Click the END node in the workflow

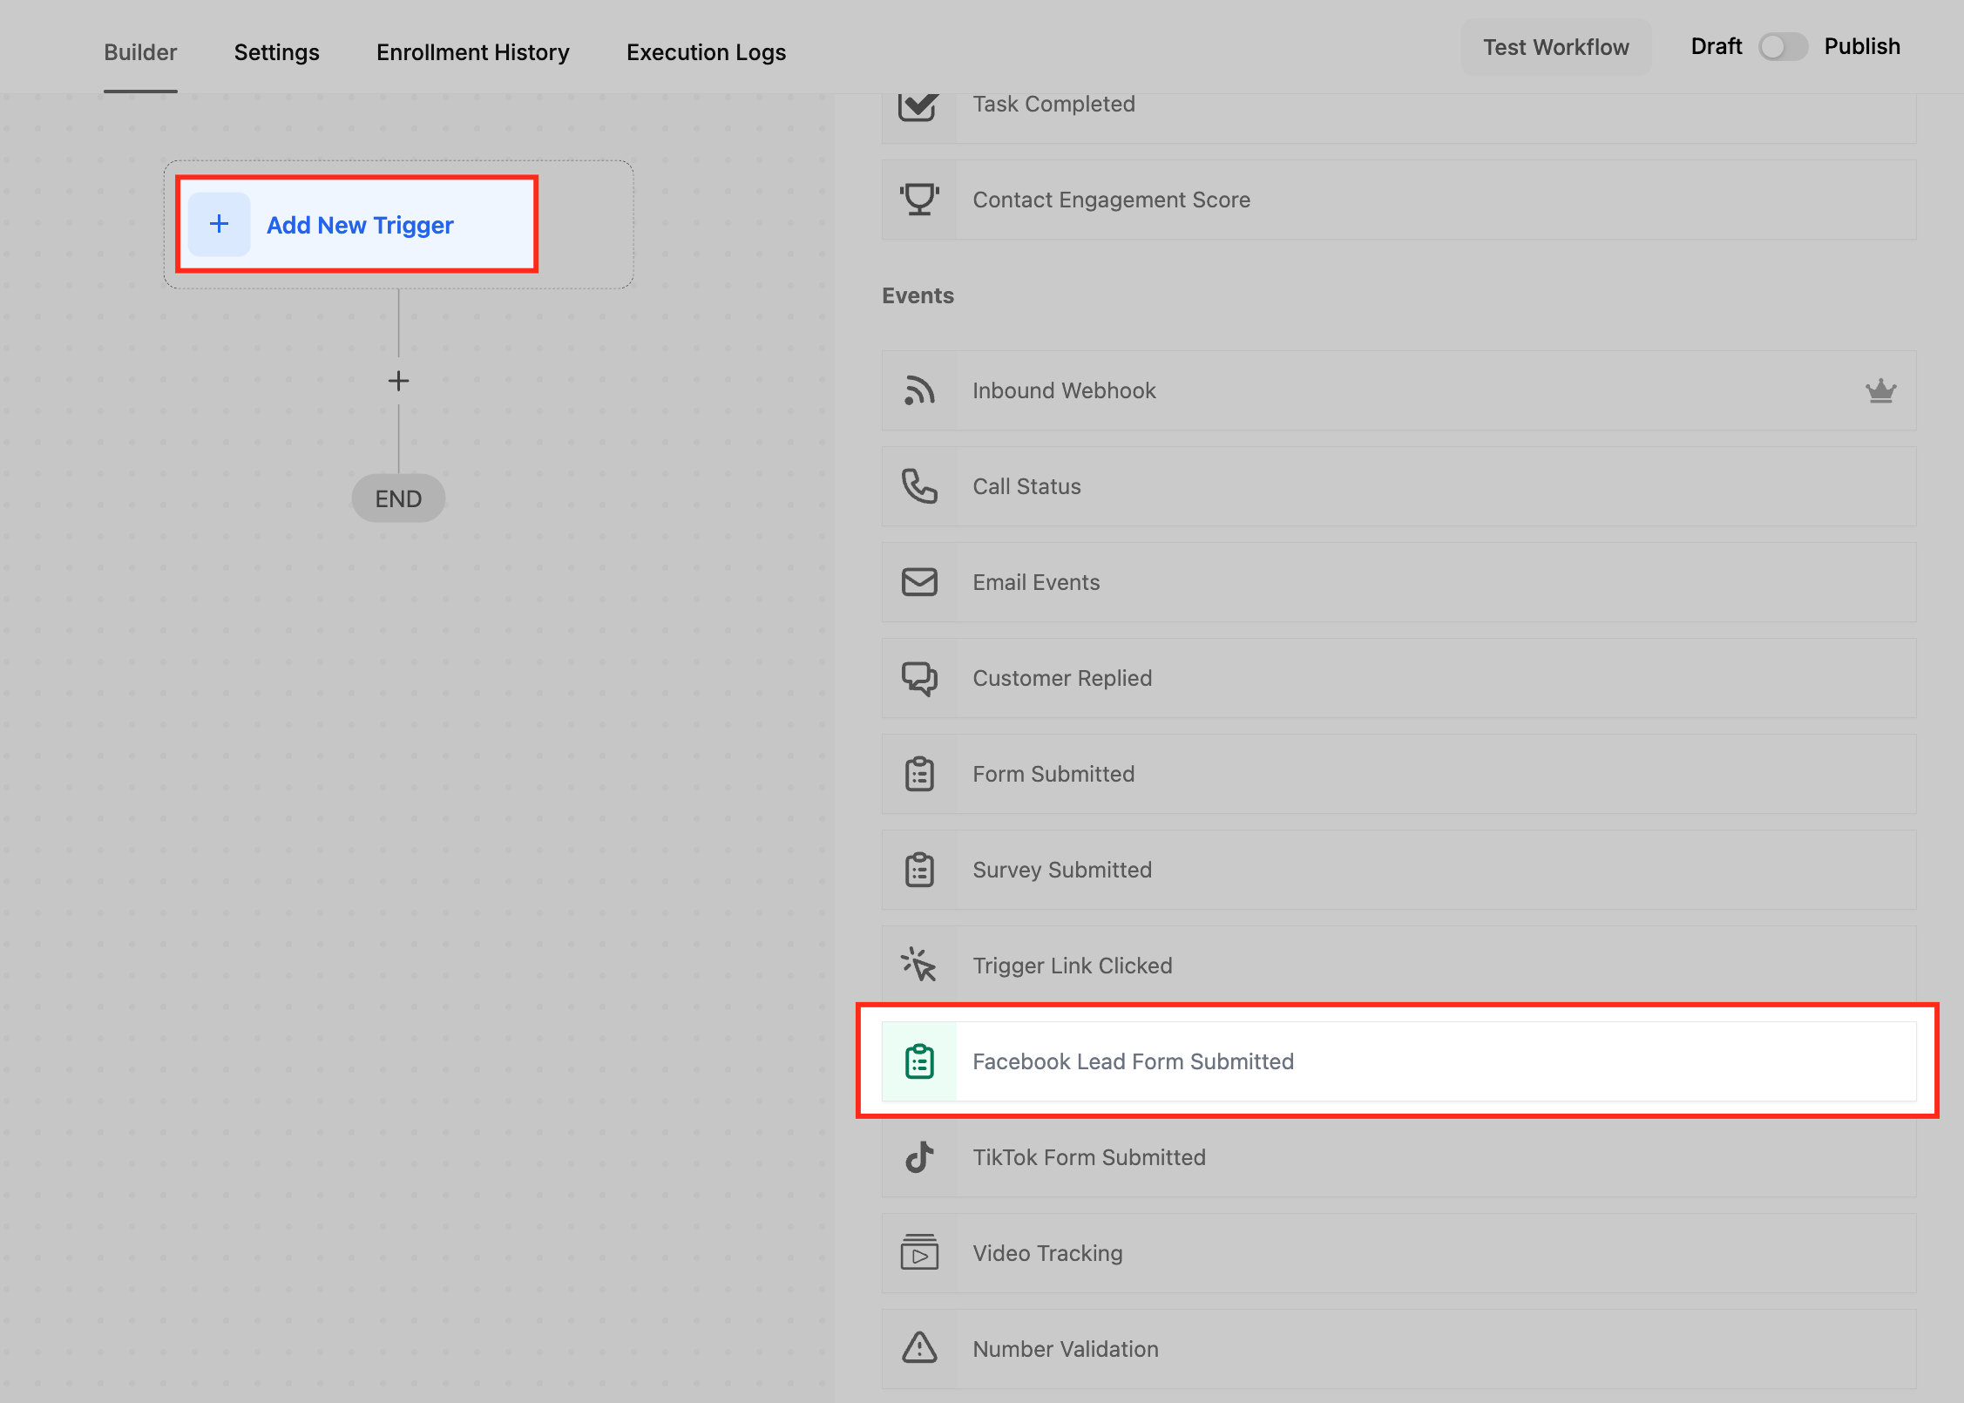pyautogui.click(x=398, y=498)
